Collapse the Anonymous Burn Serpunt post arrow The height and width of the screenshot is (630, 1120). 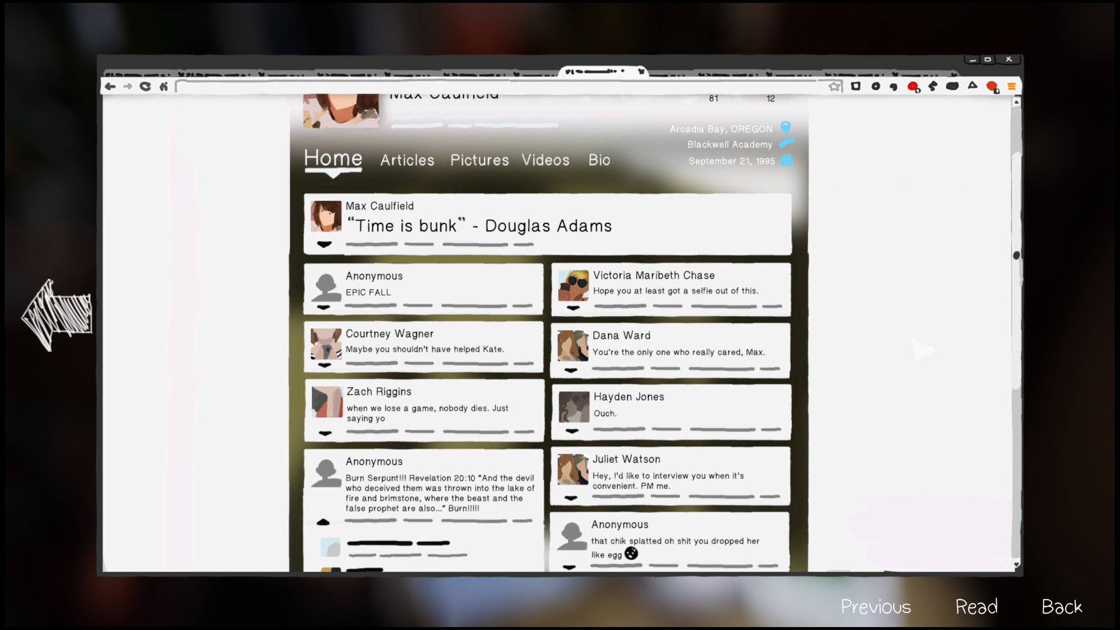323,522
